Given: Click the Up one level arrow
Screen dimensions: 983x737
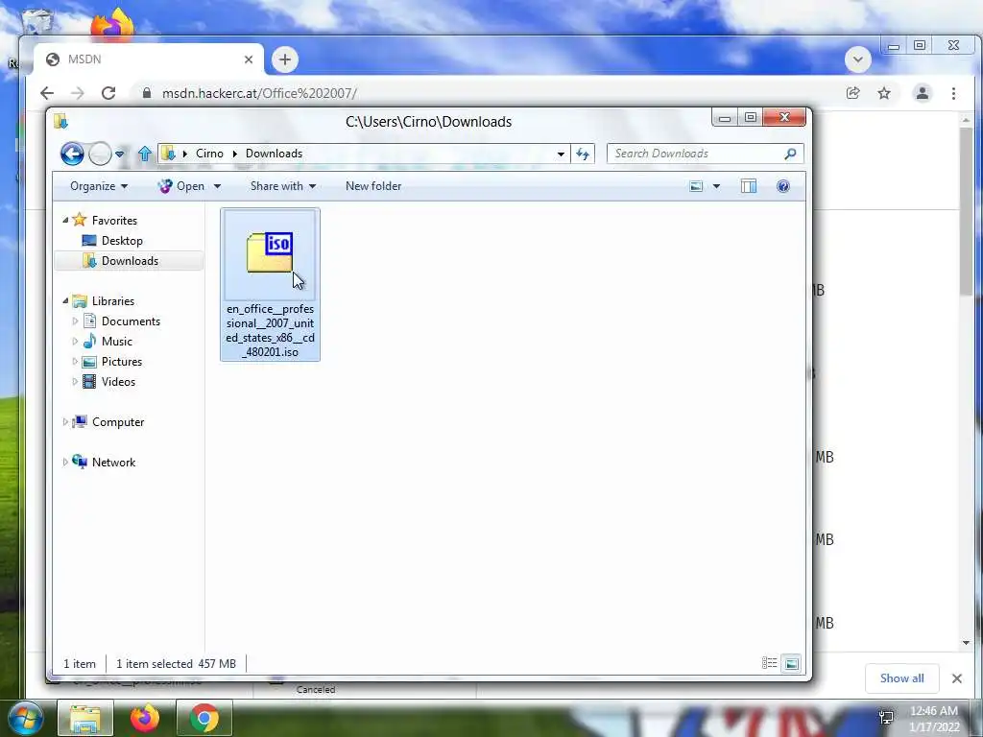Looking at the screenshot, I should tap(145, 154).
